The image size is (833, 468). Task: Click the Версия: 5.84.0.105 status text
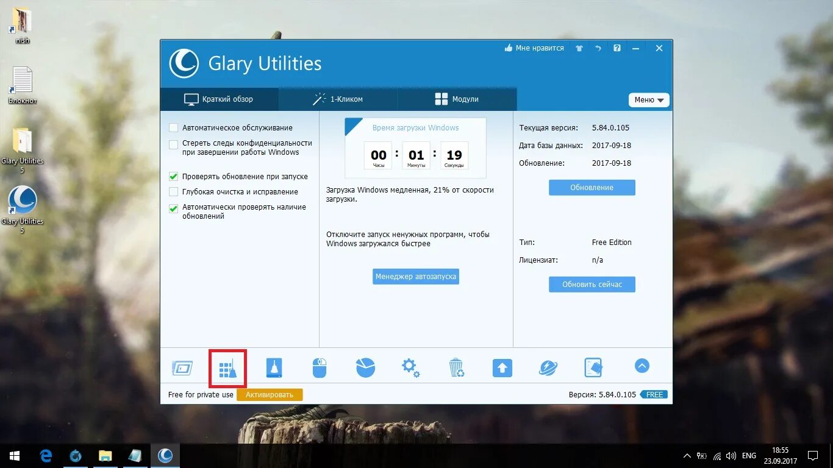(x=602, y=395)
